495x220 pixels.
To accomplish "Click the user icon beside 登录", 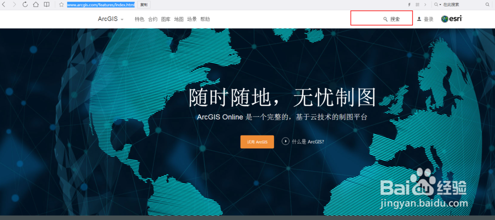I will (x=419, y=19).
